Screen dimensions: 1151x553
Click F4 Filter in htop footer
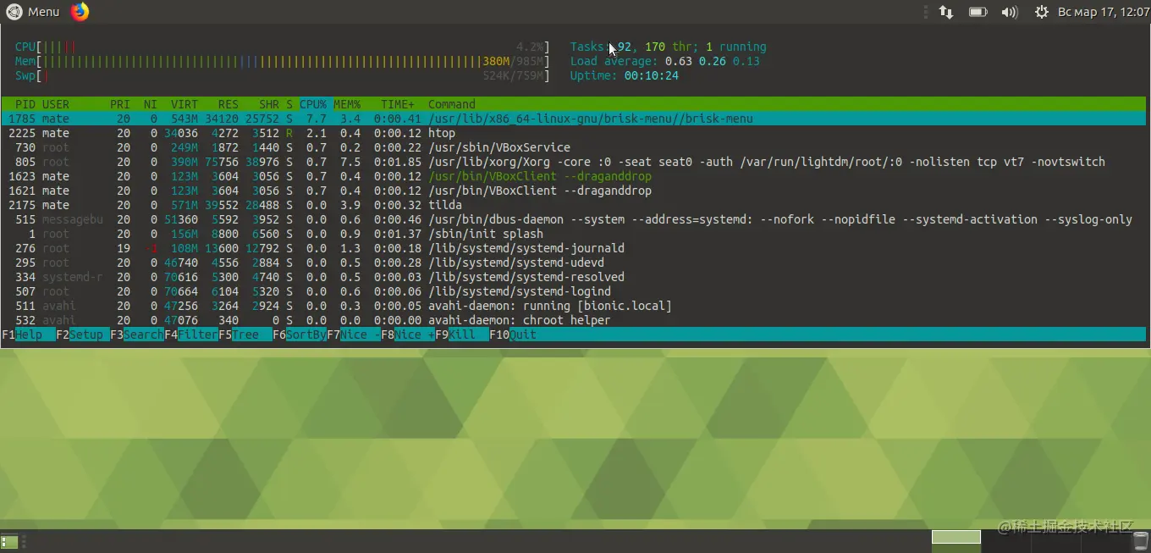coord(191,335)
